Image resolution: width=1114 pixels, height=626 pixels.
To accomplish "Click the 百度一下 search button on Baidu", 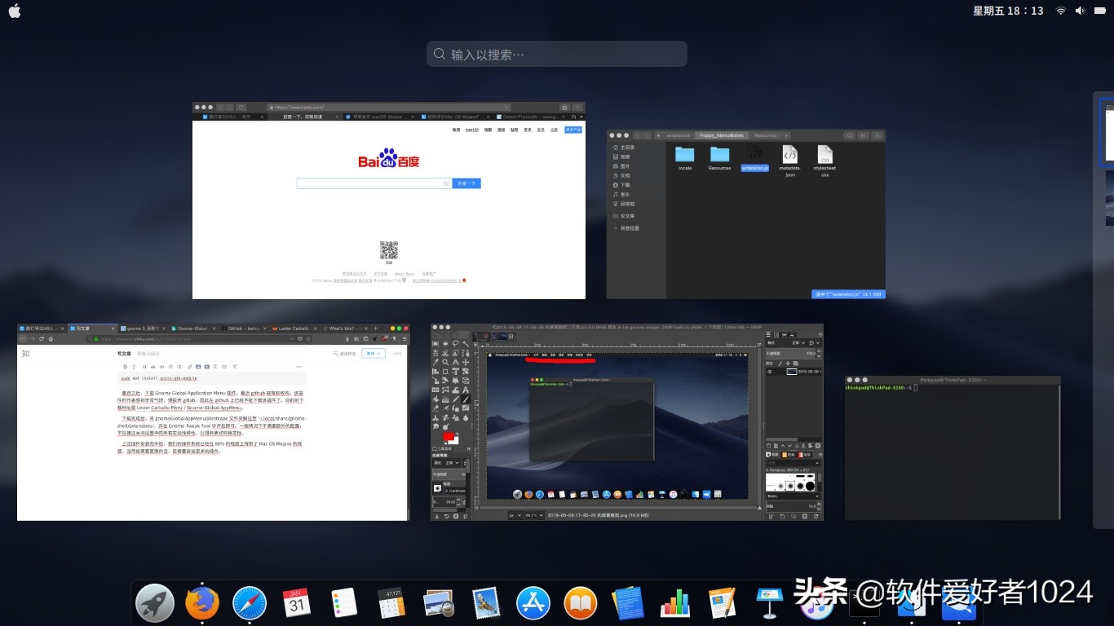I will point(466,183).
